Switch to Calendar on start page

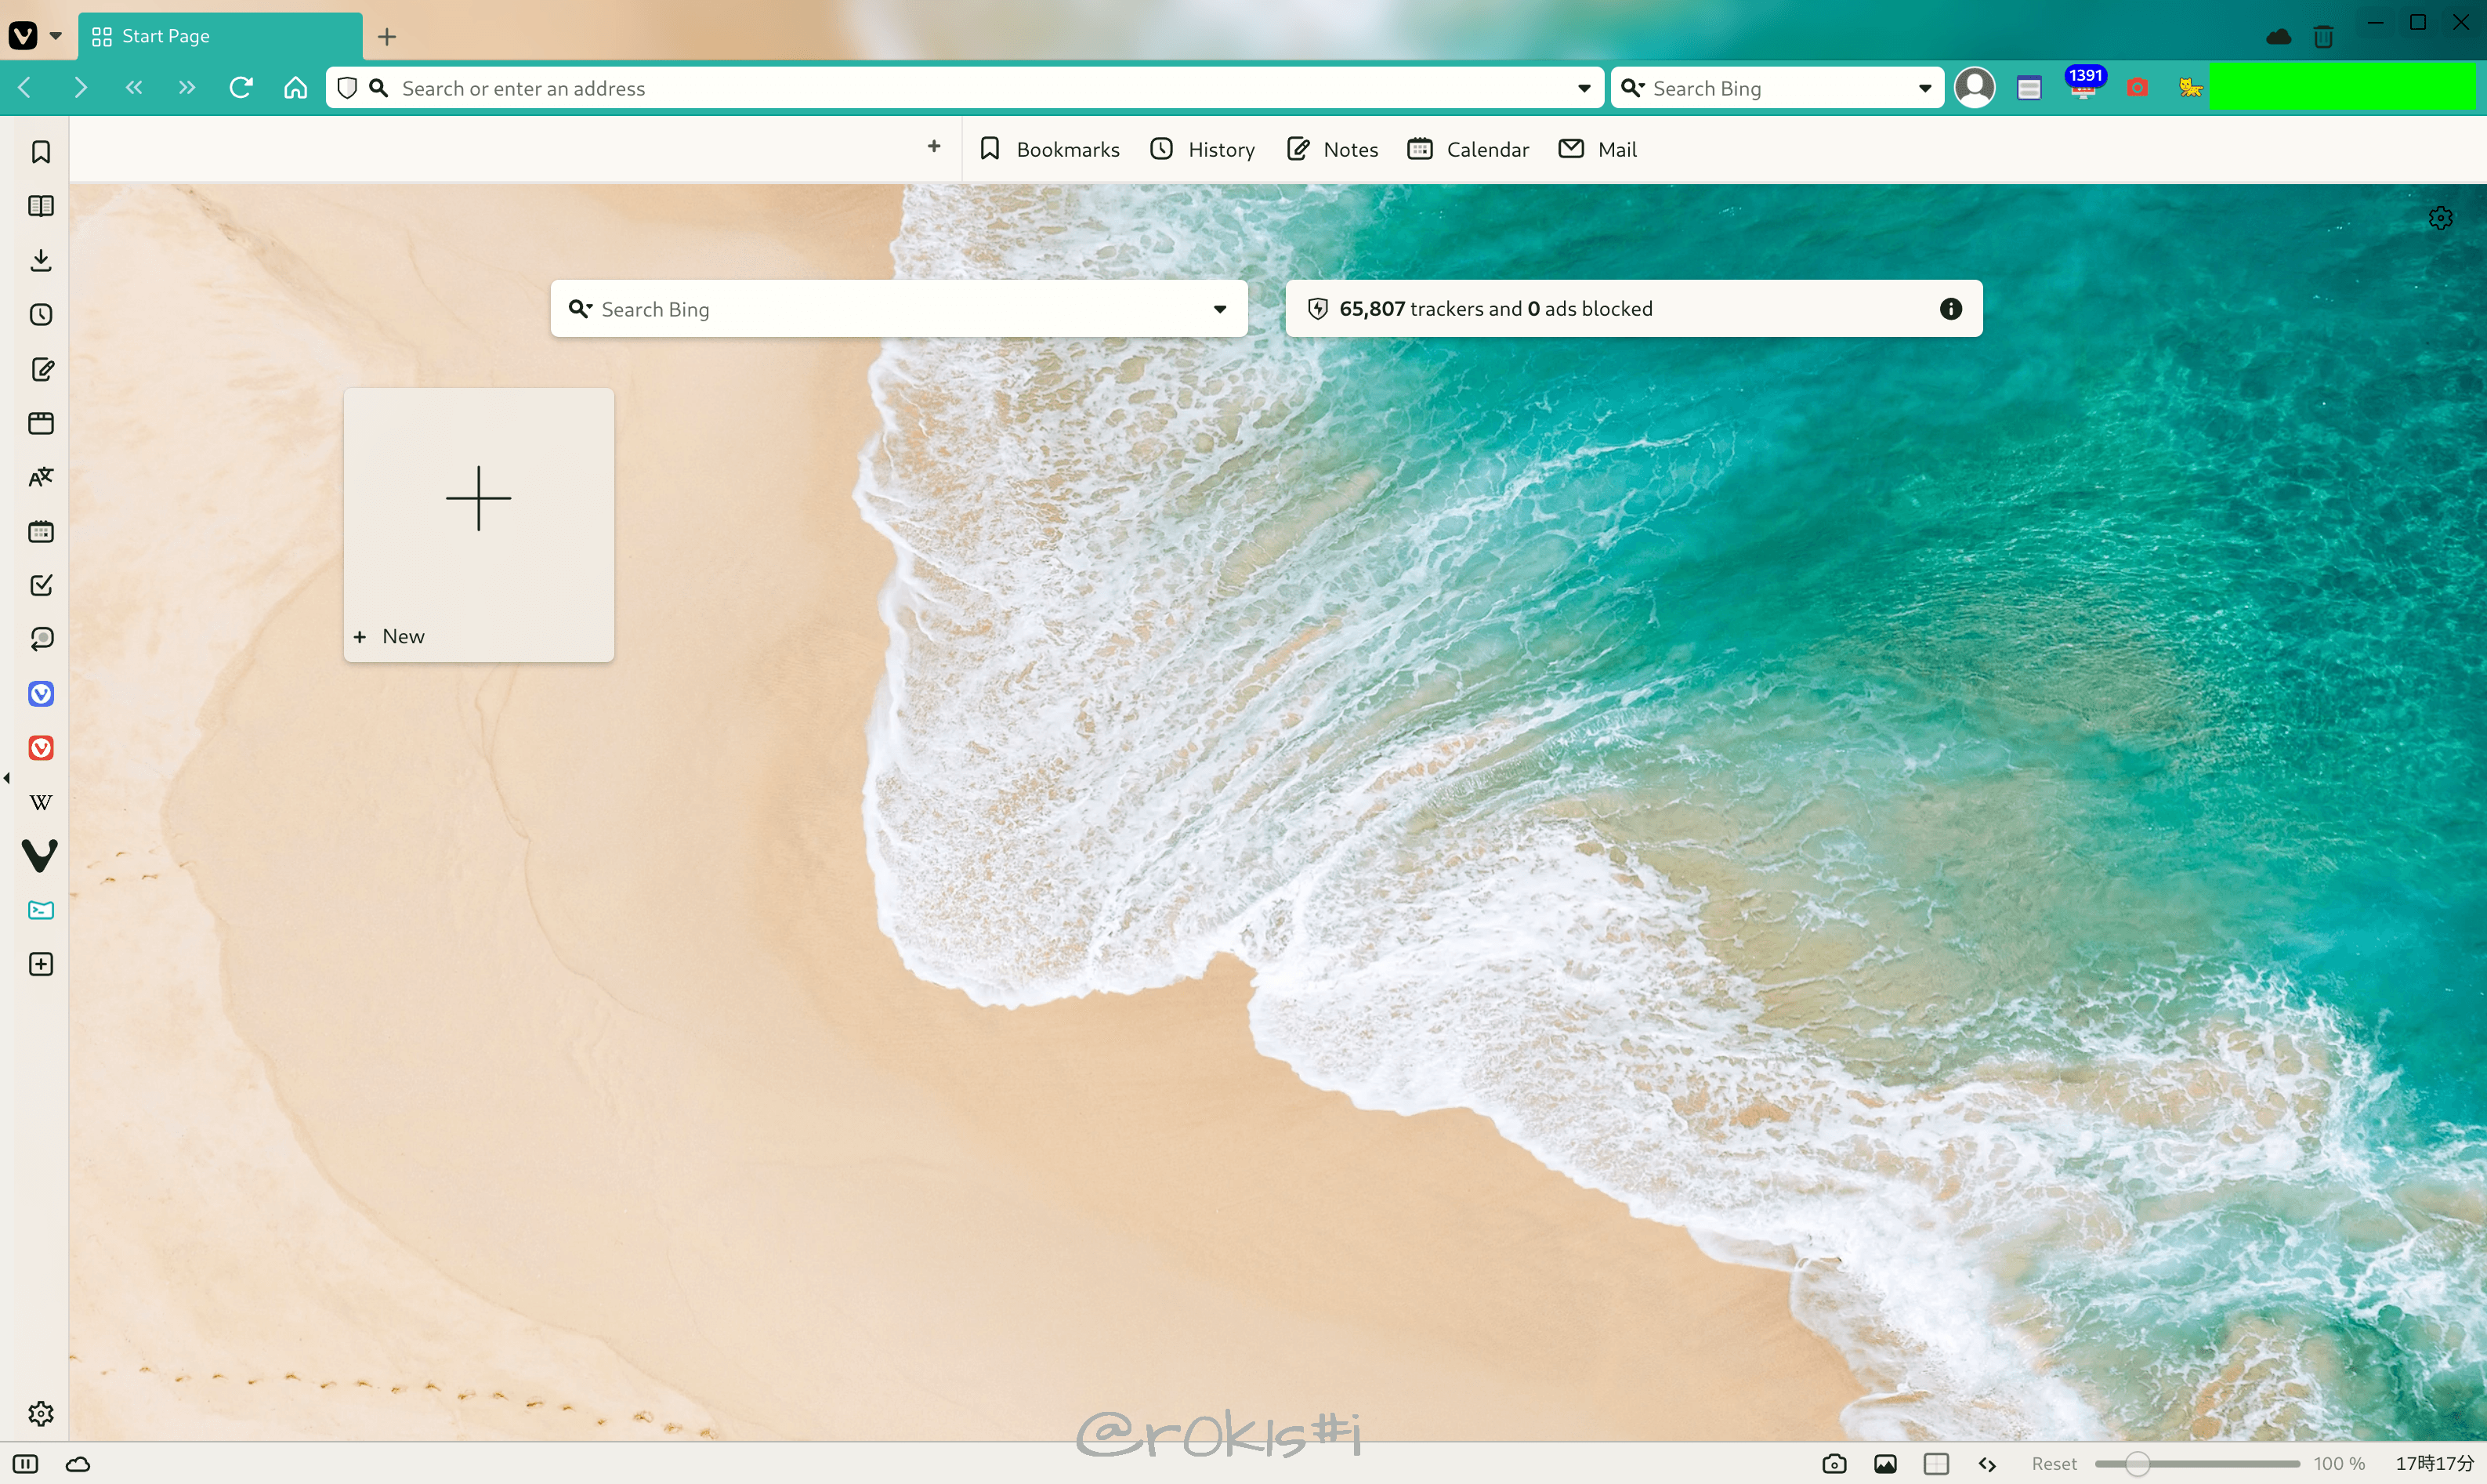[1468, 149]
